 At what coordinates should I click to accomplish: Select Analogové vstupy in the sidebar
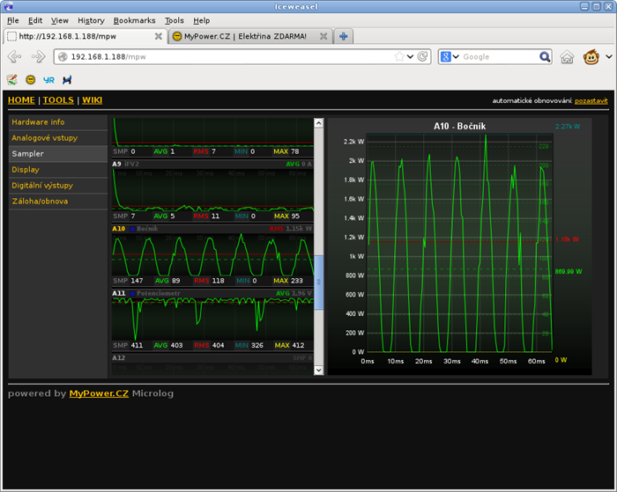(x=44, y=138)
